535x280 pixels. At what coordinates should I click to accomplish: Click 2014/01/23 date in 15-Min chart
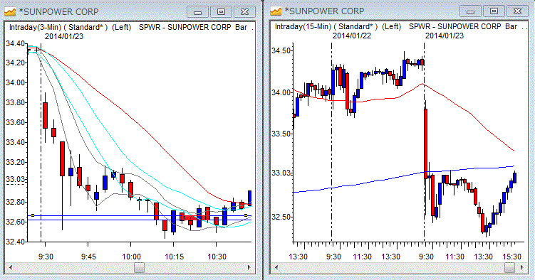pos(445,36)
